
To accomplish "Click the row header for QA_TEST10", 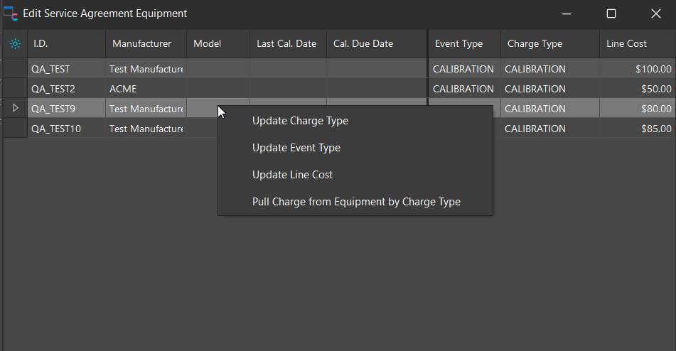I will [x=16, y=129].
